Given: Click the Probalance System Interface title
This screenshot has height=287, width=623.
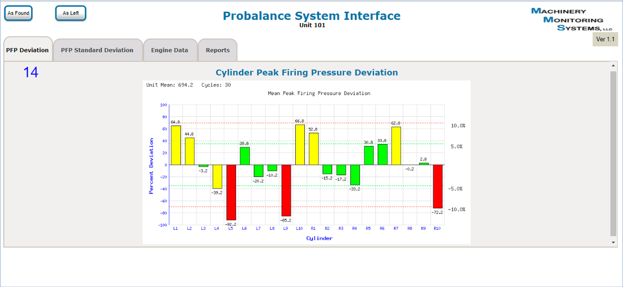Looking at the screenshot, I should coord(312,16).
